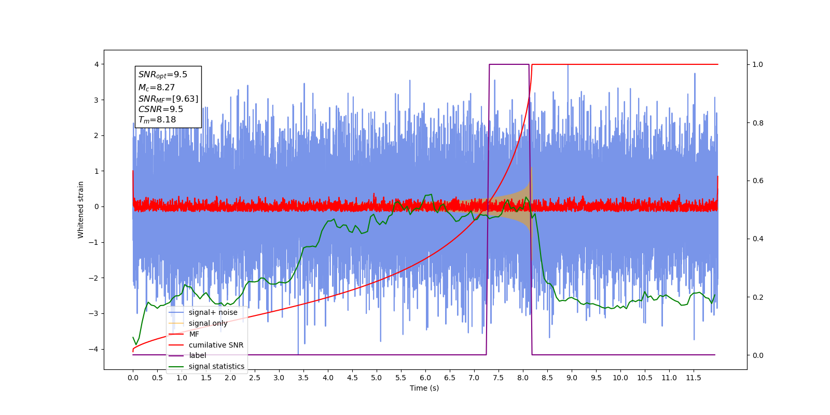Click the x-axis tick label 5.0
Viewport: 830px width, 415px height.
377,378
